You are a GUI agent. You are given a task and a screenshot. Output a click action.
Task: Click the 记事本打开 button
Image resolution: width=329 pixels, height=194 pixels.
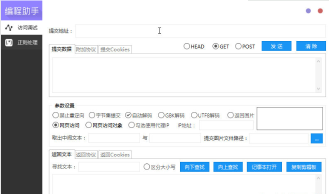tap(264, 167)
